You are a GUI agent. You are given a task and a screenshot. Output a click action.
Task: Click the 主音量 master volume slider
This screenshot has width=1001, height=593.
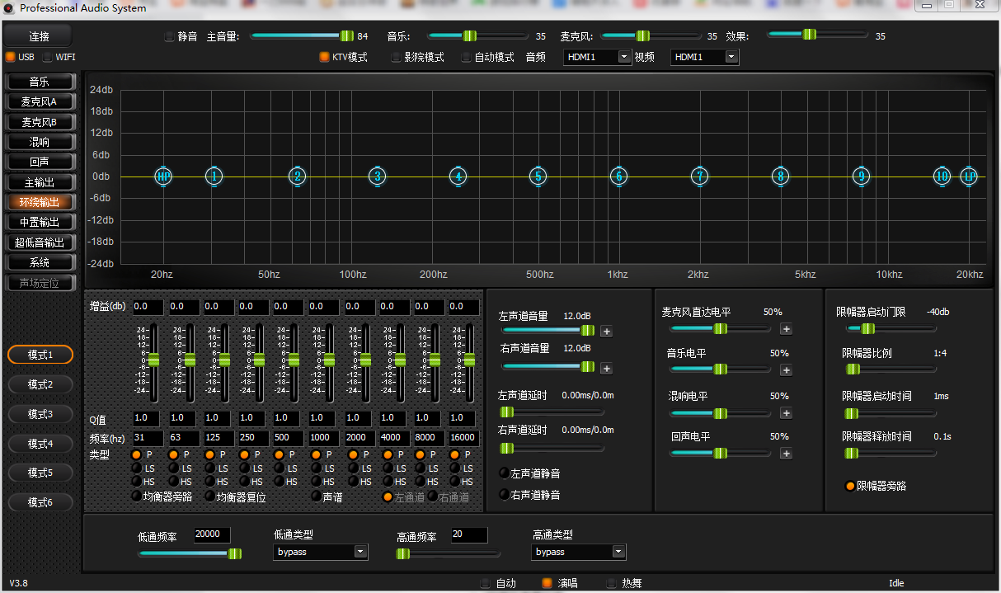point(302,36)
